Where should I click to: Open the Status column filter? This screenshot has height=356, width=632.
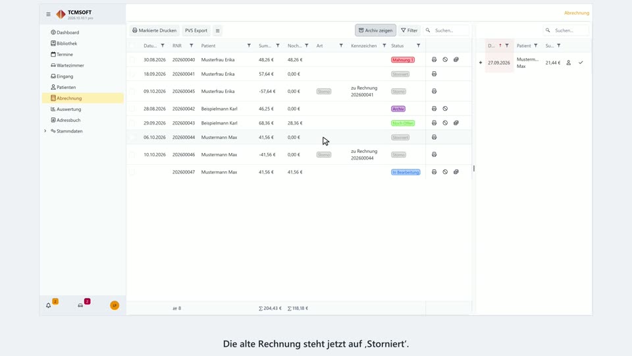[419, 45]
